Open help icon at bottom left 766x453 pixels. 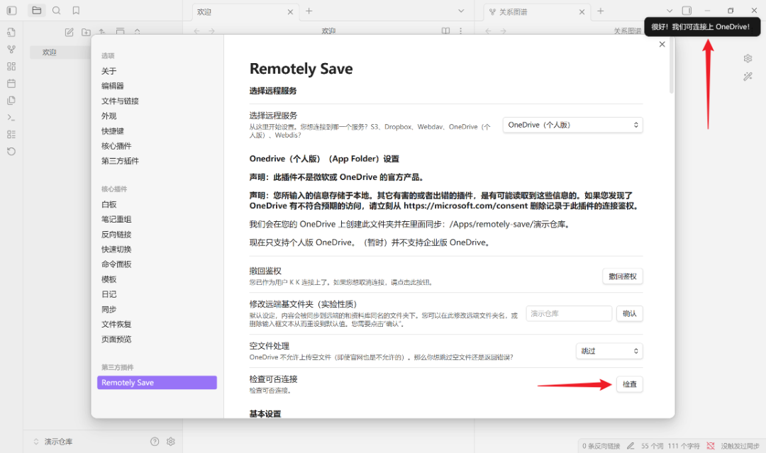155,441
